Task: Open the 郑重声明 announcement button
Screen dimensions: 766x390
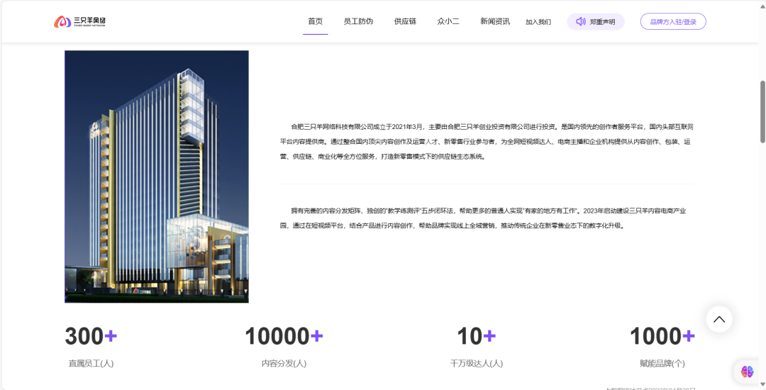Action: click(601, 22)
